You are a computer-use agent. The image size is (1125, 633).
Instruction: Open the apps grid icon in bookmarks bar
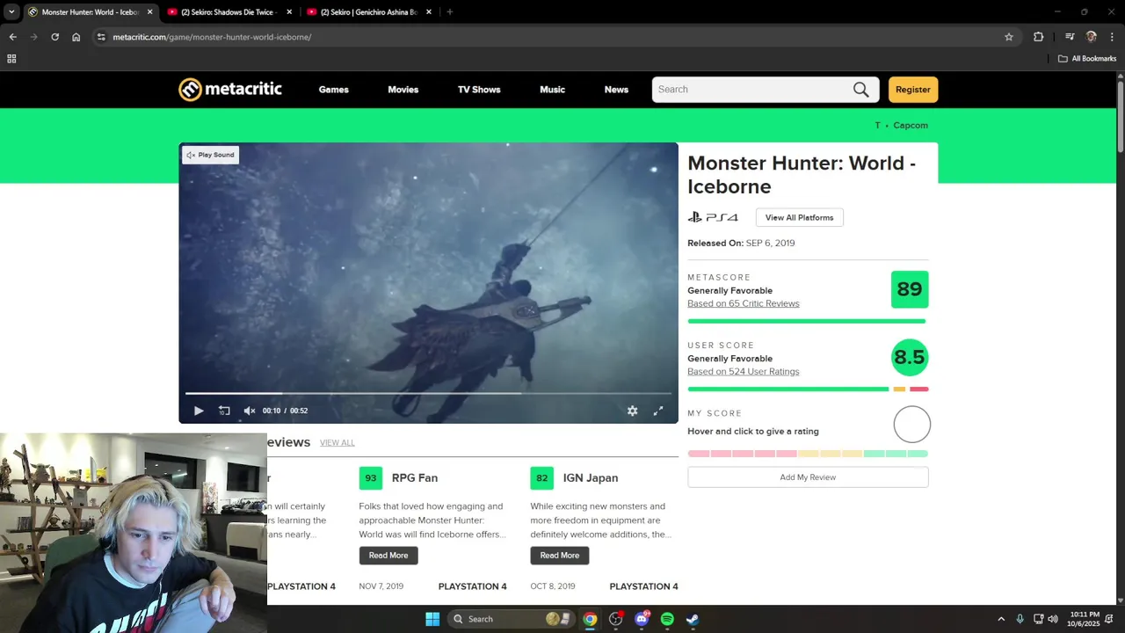click(11, 59)
